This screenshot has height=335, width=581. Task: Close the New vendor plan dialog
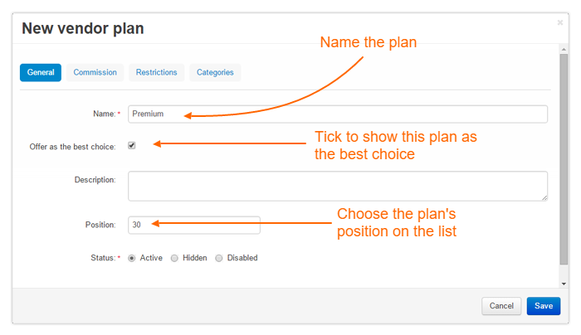[560, 22]
